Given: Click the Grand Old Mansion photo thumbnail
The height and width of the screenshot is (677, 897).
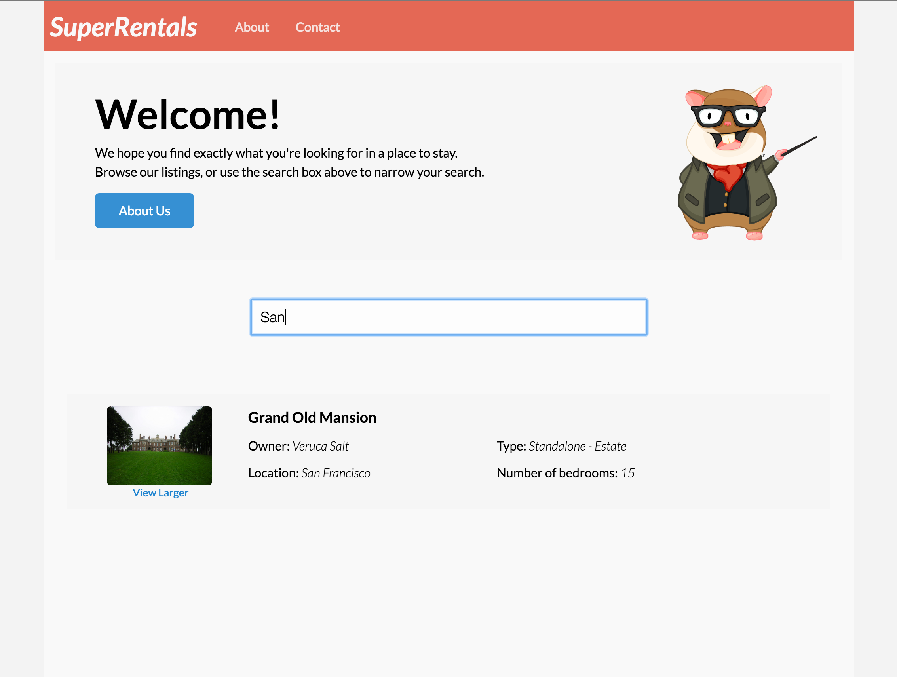Looking at the screenshot, I should [160, 445].
